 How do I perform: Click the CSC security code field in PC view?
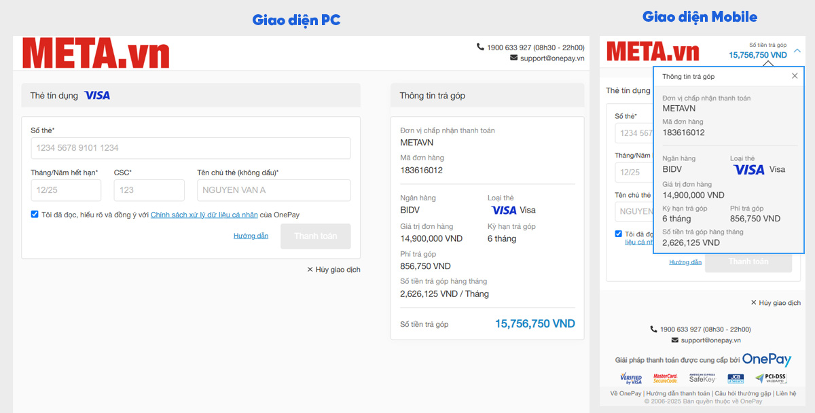click(x=149, y=190)
